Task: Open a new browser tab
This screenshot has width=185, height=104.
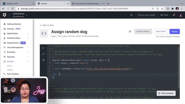Action: (108, 3)
